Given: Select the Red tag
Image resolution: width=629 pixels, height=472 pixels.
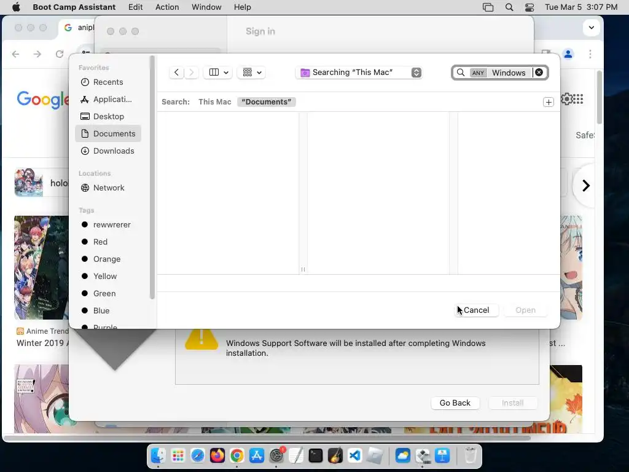Looking at the screenshot, I should tap(108, 242).
